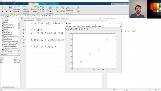
Task: Open the Go To dropdown
Action: [29, 9]
